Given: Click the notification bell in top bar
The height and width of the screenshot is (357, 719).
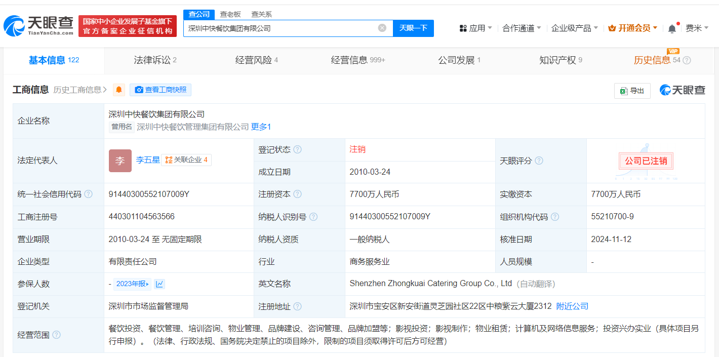Looking at the screenshot, I should pos(672,28).
